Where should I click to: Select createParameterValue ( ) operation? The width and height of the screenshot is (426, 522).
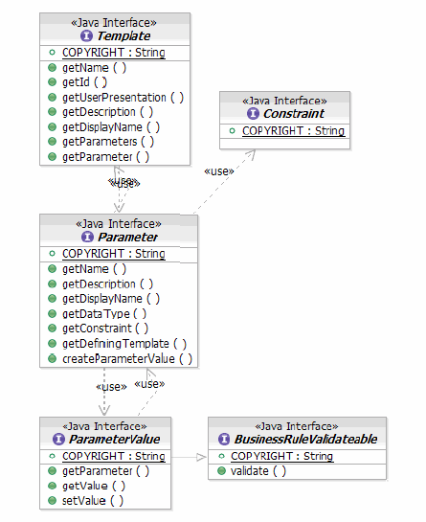(x=127, y=359)
